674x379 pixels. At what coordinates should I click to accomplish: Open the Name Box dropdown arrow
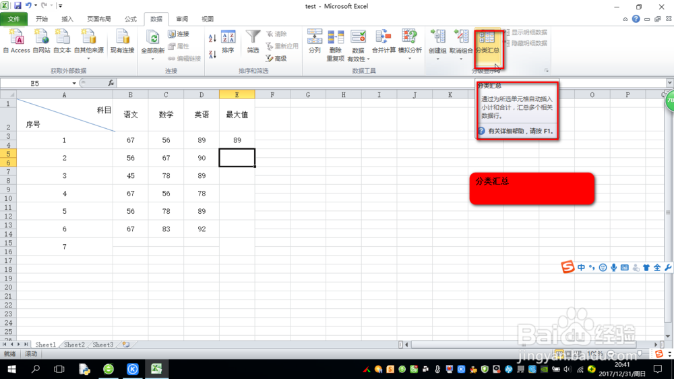point(74,83)
